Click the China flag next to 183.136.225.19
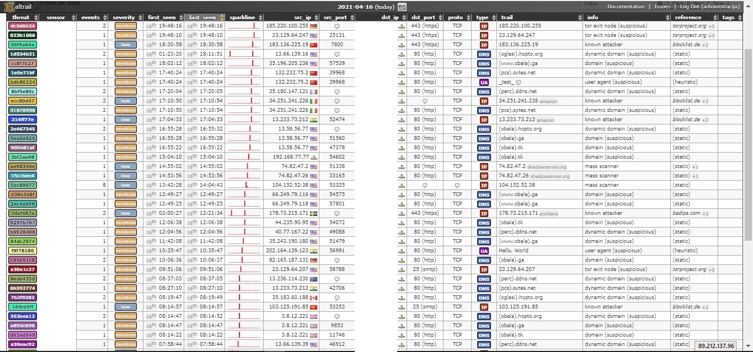The height and width of the screenshot is (352, 753). pyautogui.click(x=314, y=45)
